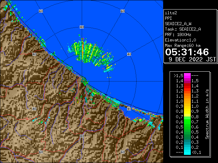The height and width of the screenshot is (163, 218).
Task: Click the '40' range label directly south of center
Action: click(x=82, y=136)
